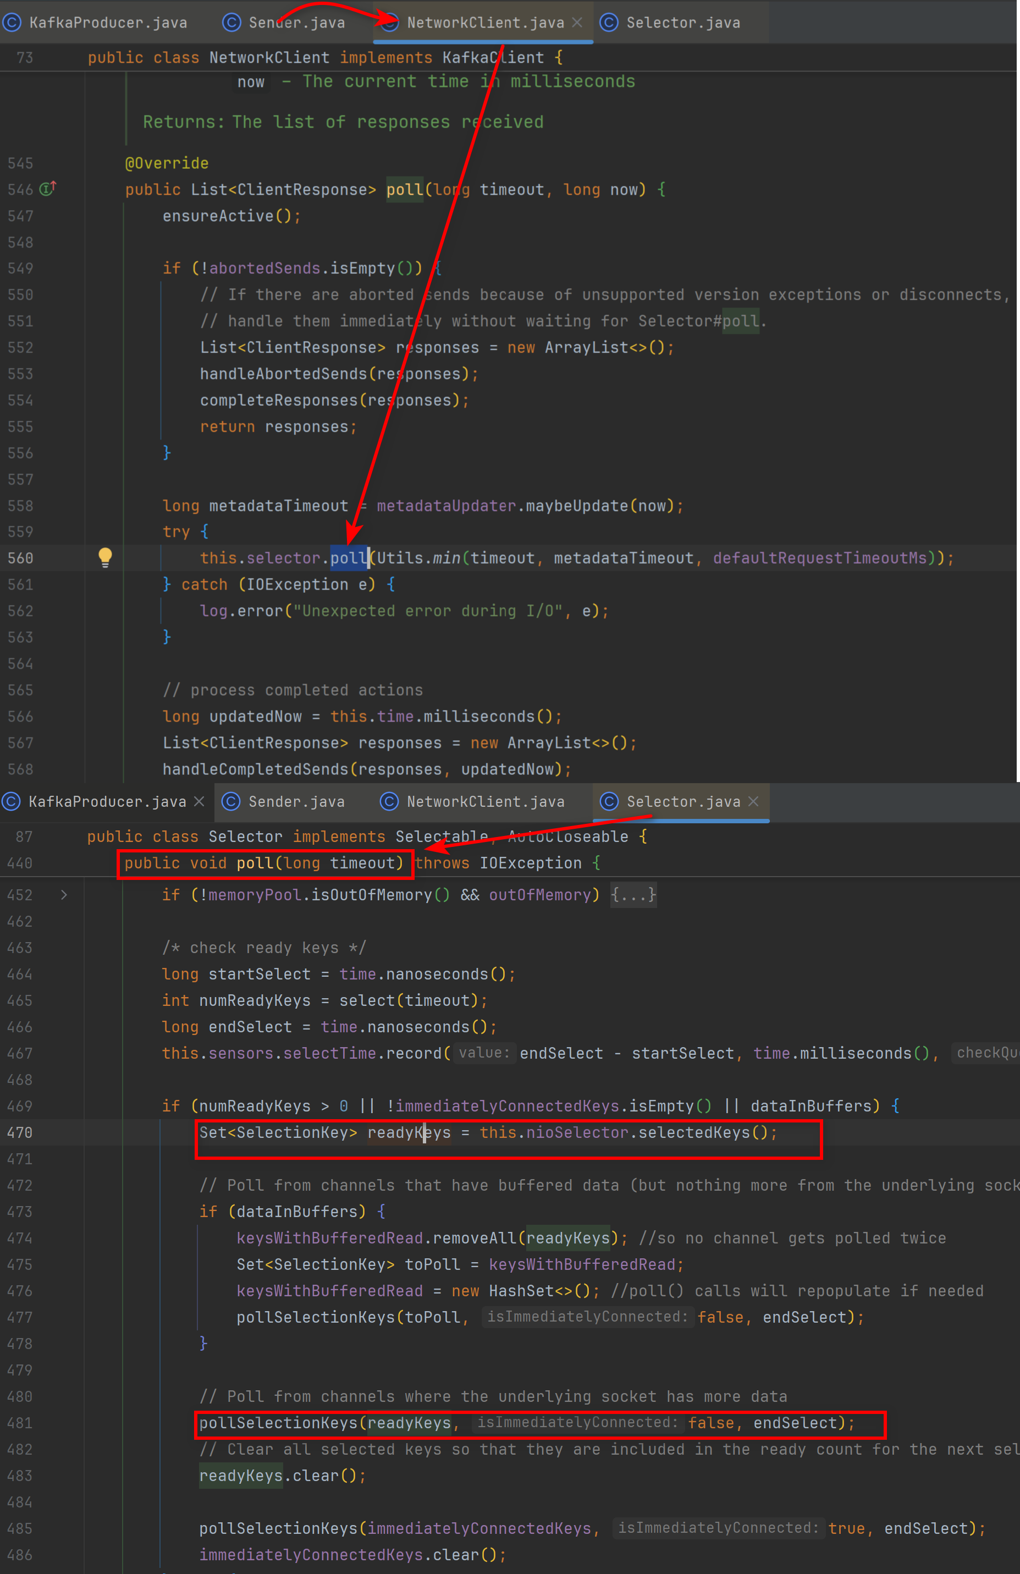This screenshot has width=1020, height=1574.
Task: Click class icon on lower Sender.java tab
Action: click(x=231, y=801)
